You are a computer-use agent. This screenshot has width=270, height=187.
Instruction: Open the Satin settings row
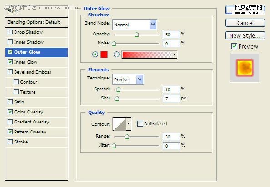click(36, 102)
